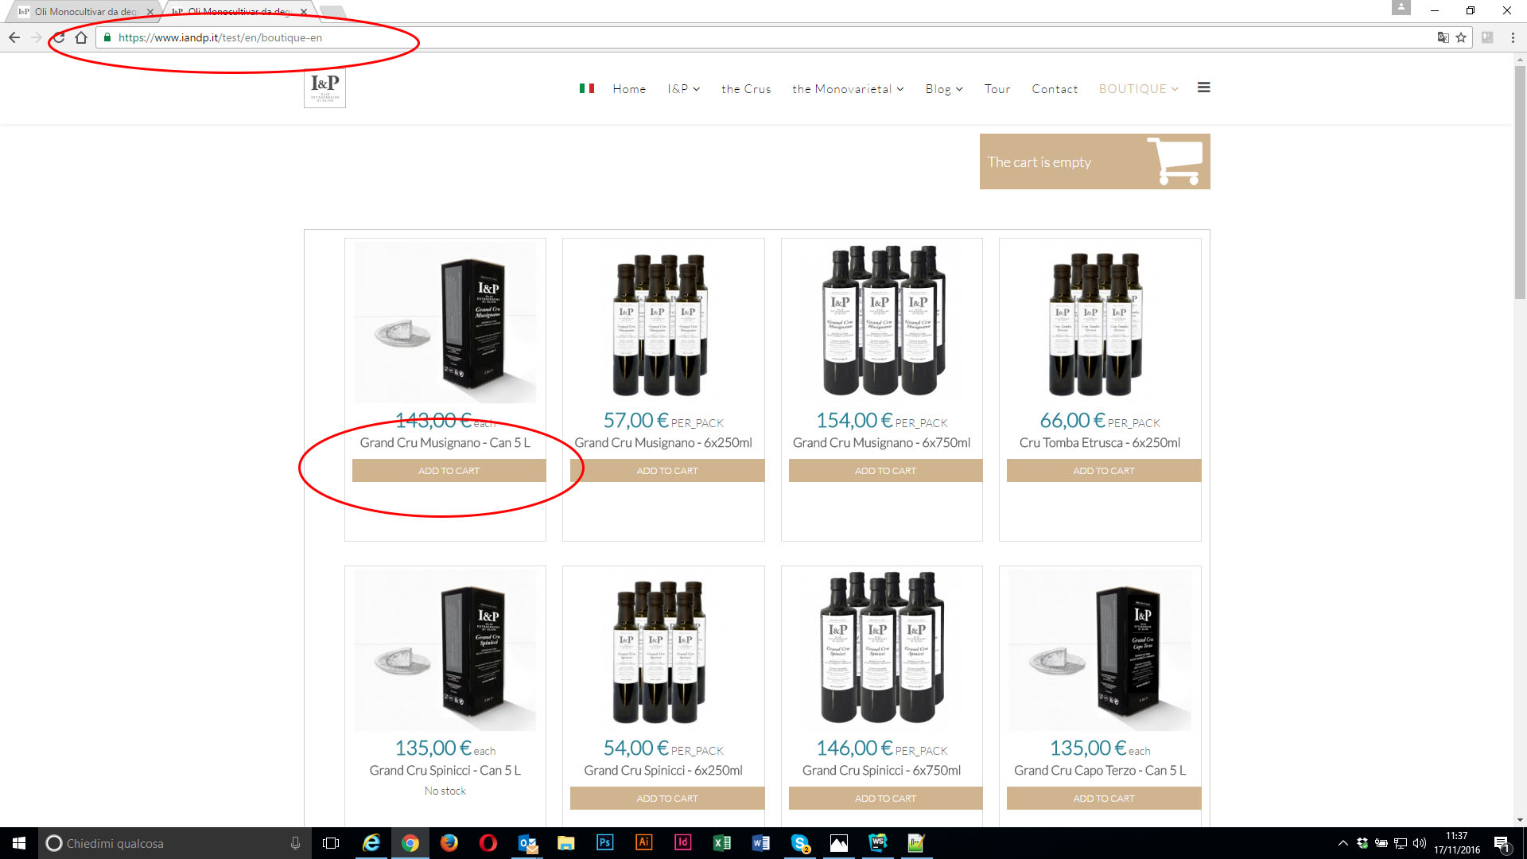Switch language with the Italian flag icon
Screen dimensions: 1527x859
tap(587, 88)
